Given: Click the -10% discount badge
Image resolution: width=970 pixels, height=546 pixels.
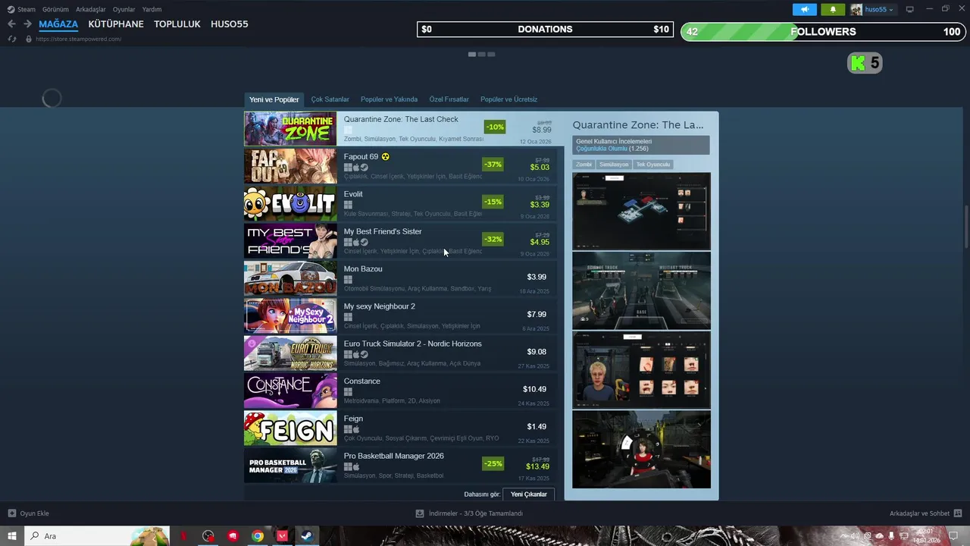Looking at the screenshot, I should pos(495,127).
